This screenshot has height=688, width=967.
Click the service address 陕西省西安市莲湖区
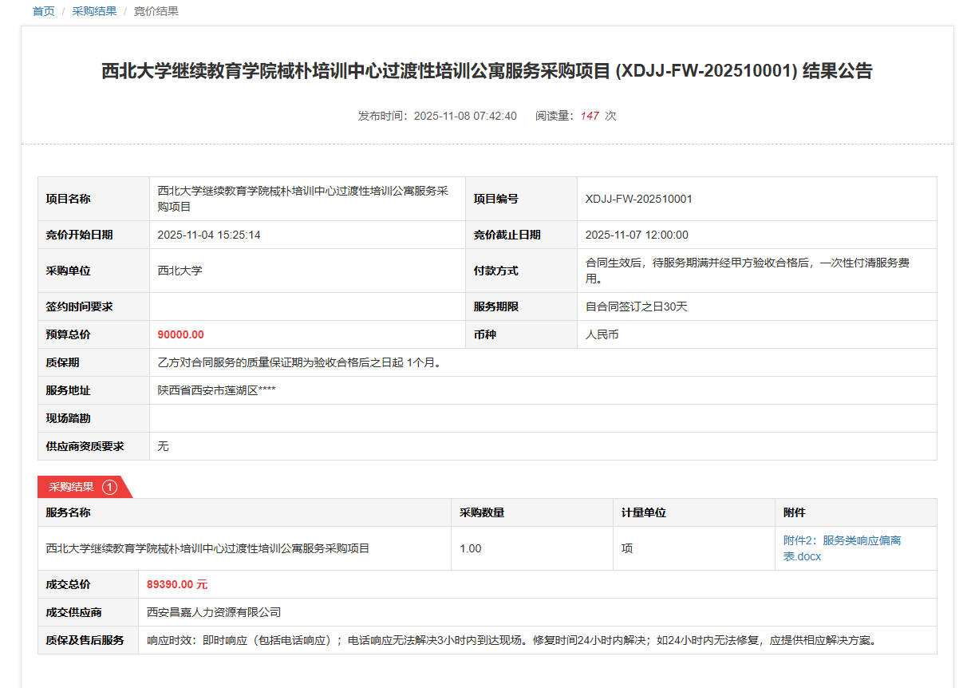pos(216,390)
